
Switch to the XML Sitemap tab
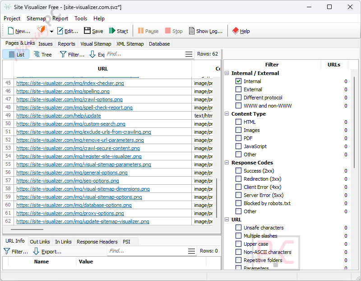tap(130, 44)
